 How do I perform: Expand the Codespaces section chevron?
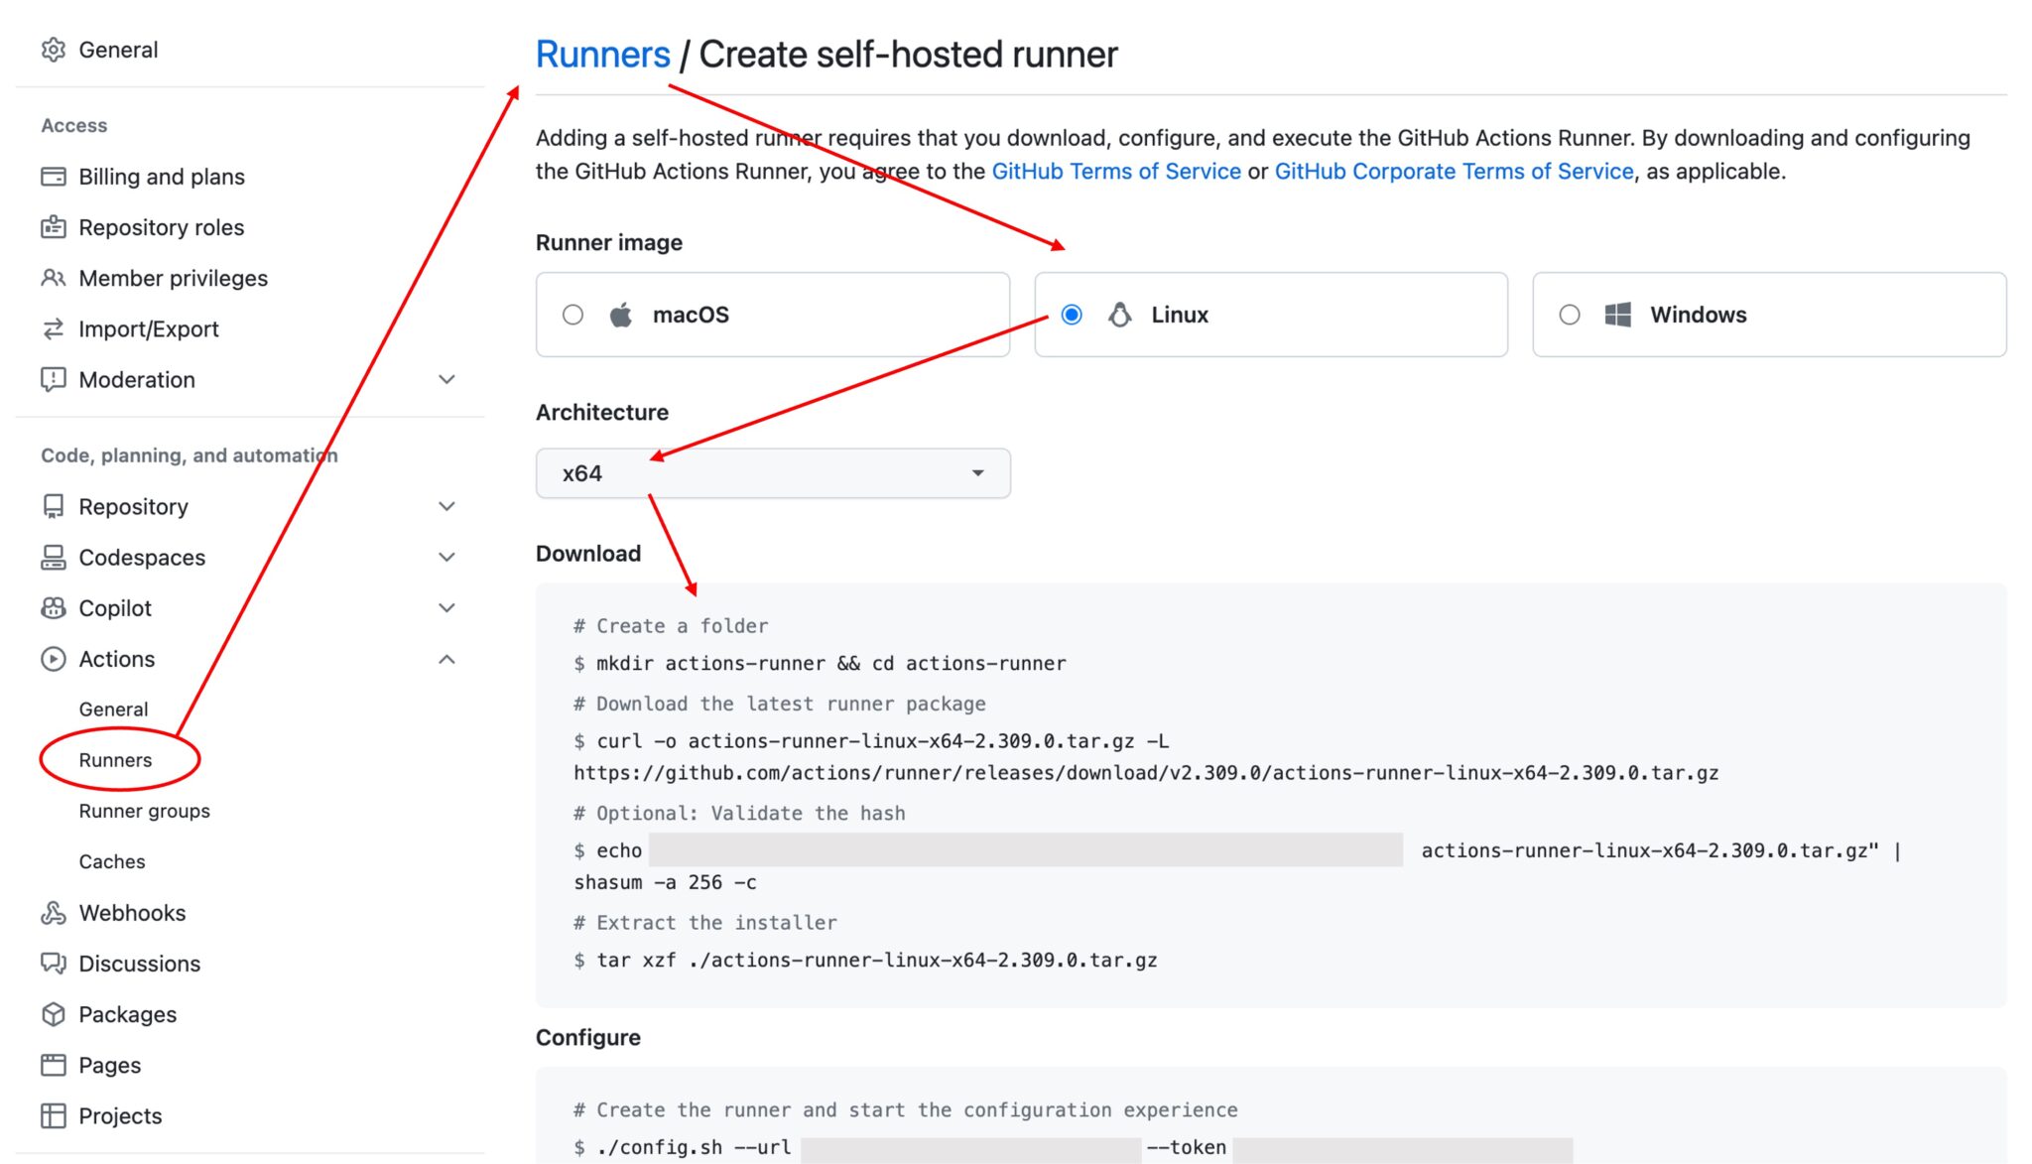pyautogui.click(x=447, y=557)
